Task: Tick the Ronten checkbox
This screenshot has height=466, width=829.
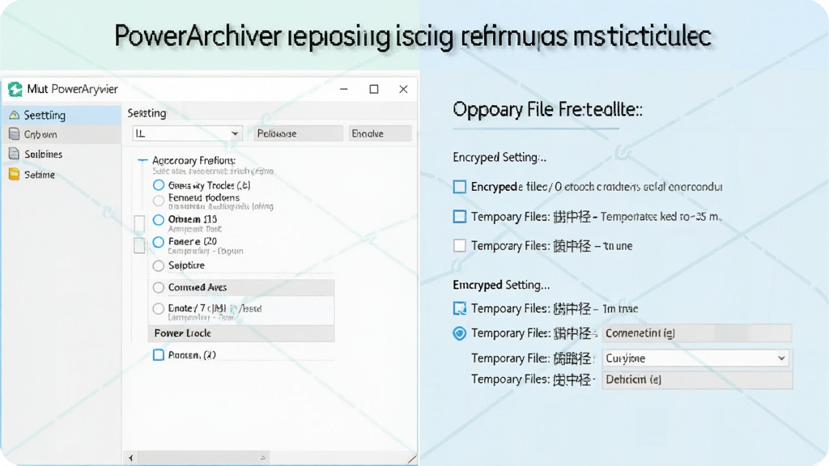Action: click(x=158, y=355)
